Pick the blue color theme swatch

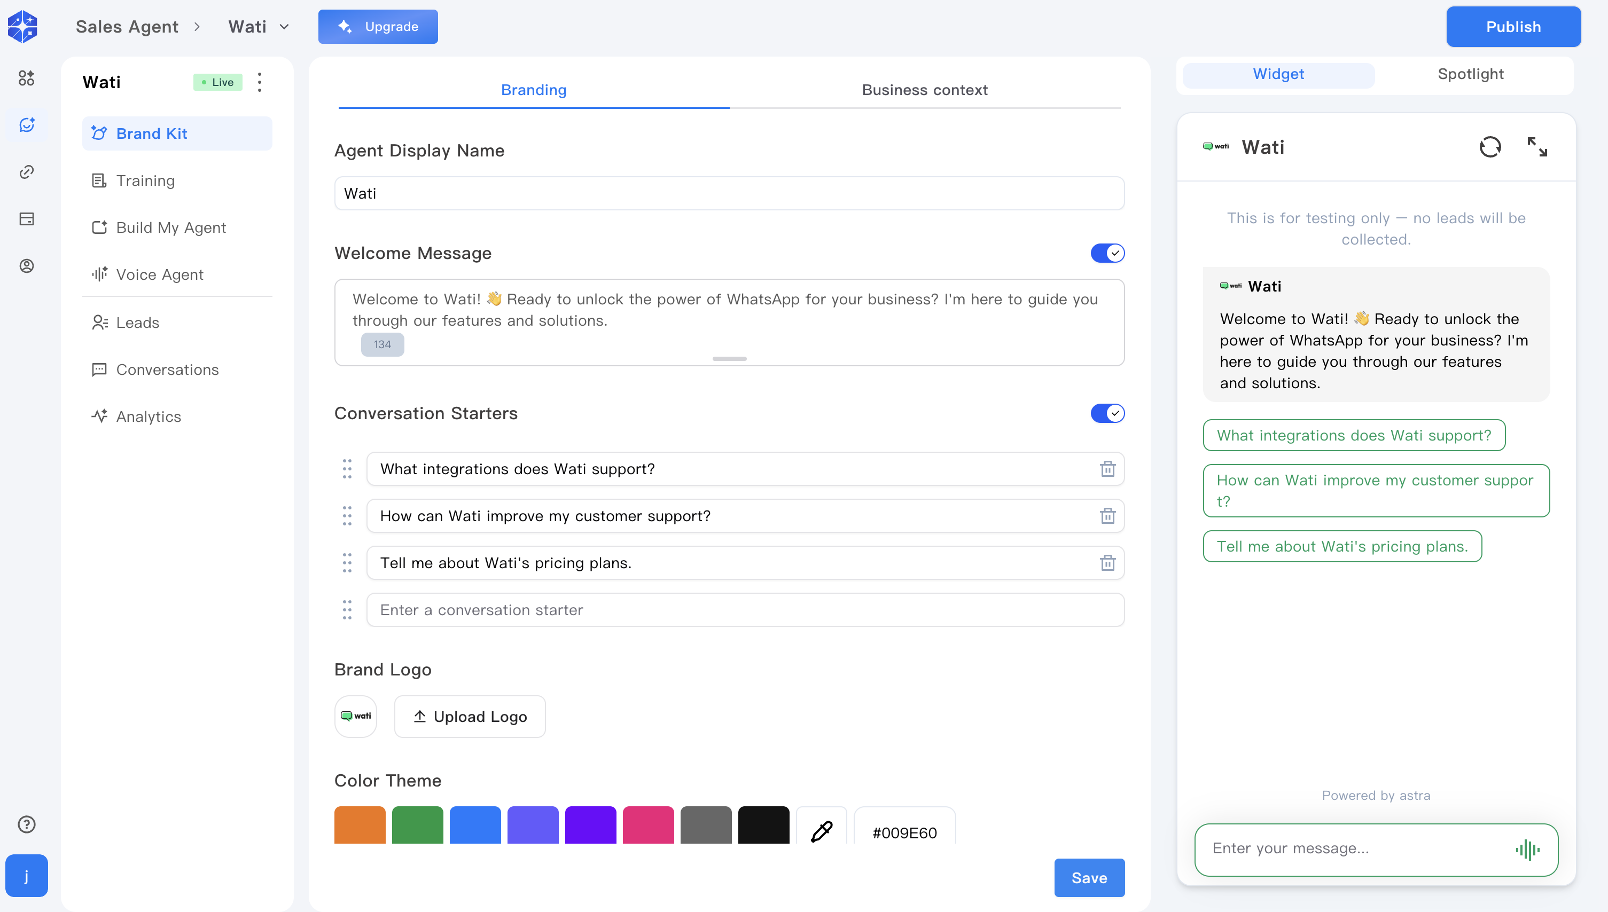tap(475, 825)
